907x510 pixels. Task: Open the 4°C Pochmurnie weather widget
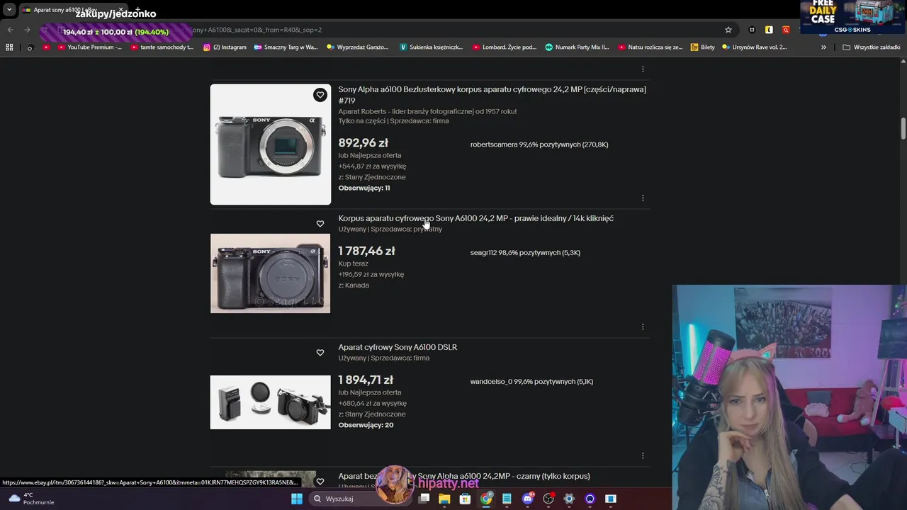(x=30, y=499)
